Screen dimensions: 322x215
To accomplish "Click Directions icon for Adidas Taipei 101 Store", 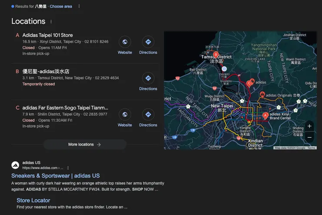I will (x=148, y=42).
